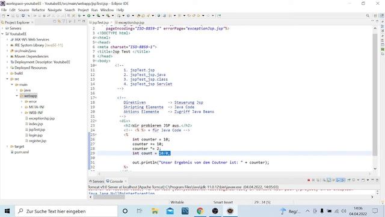This screenshot has width=385, height=217.
Task: Collapse the YoutubeEE project node
Action: (x=2, y=34)
